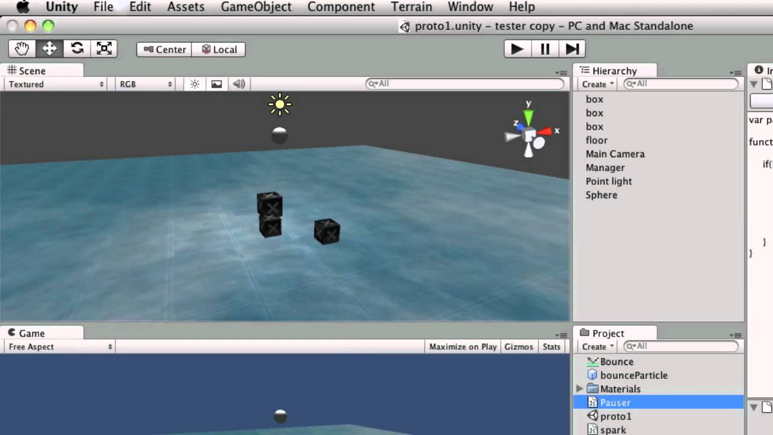Screen dimensions: 773x435
Task: Toggle Maximize on Play
Action: tap(463, 347)
